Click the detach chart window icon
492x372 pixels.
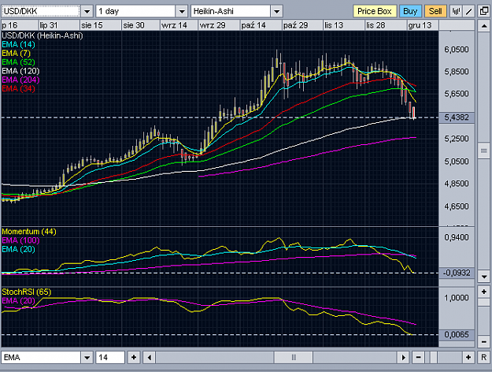484,11
